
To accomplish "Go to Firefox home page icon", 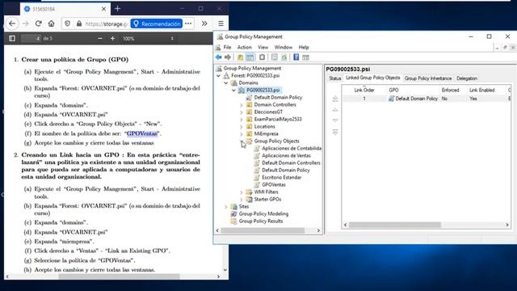I will click(x=51, y=23).
